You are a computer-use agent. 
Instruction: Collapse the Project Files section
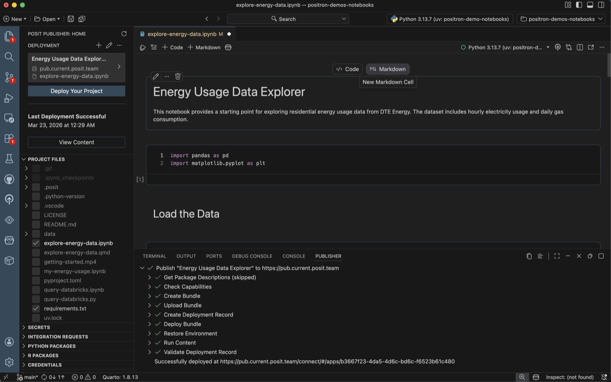pos(77,159)
